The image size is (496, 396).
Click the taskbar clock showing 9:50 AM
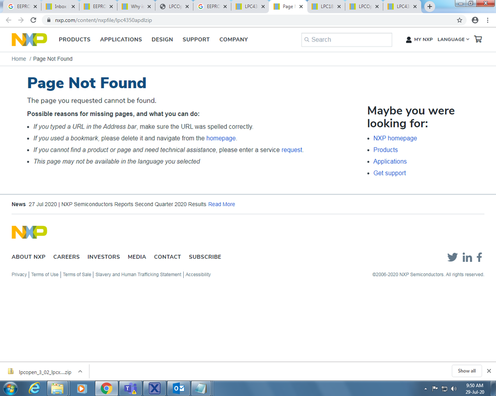[475, 389]
